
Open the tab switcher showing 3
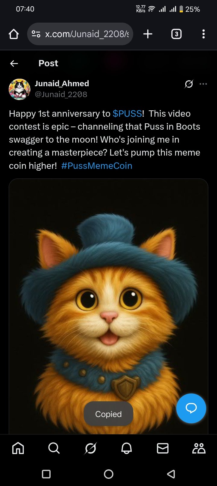pyautogui.click(x=176, y=34)
